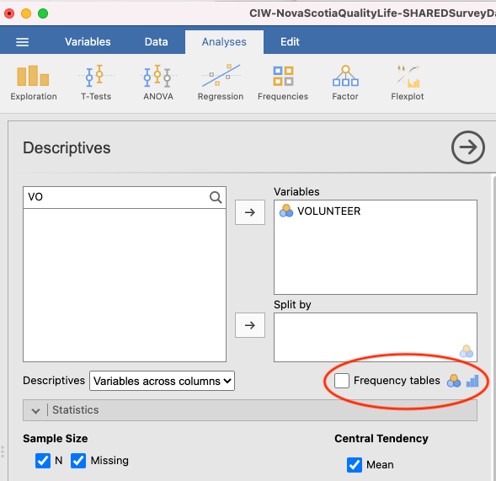The width and height of the screenshot is (496, 481).
Task: Click the hamburger main menu icon
Action: pos(23,42)
